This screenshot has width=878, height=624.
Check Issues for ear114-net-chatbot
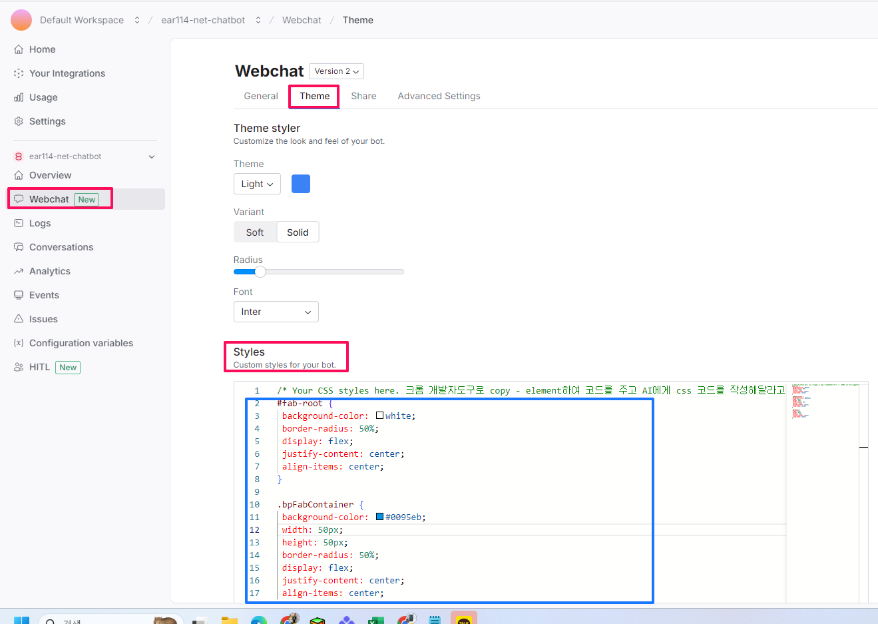coord(44,319)
